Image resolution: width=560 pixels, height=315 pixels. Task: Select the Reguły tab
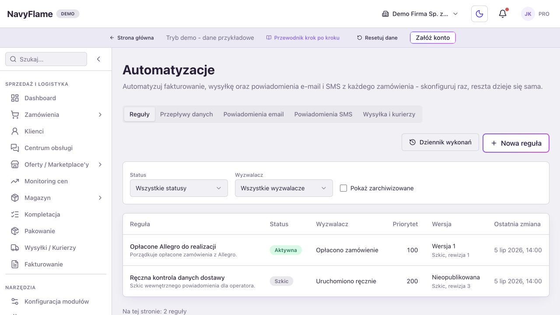pyautogui.click(x=140, y=114)
